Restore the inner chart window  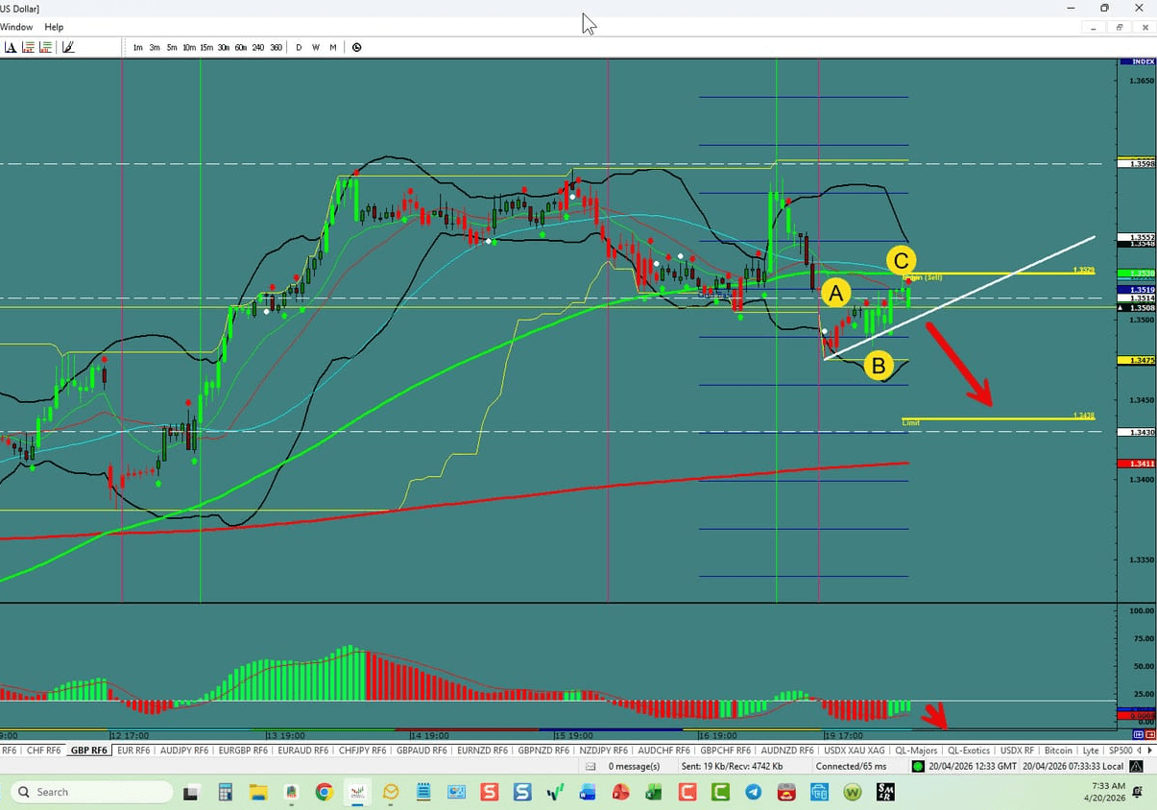click(1120, 27)
